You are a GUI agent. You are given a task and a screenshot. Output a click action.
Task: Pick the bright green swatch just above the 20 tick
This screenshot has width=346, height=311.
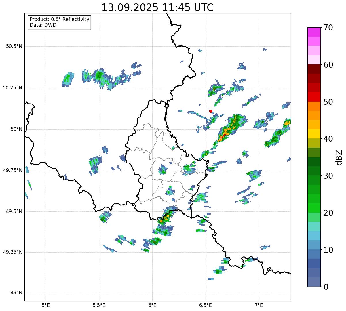coord(314,208)
